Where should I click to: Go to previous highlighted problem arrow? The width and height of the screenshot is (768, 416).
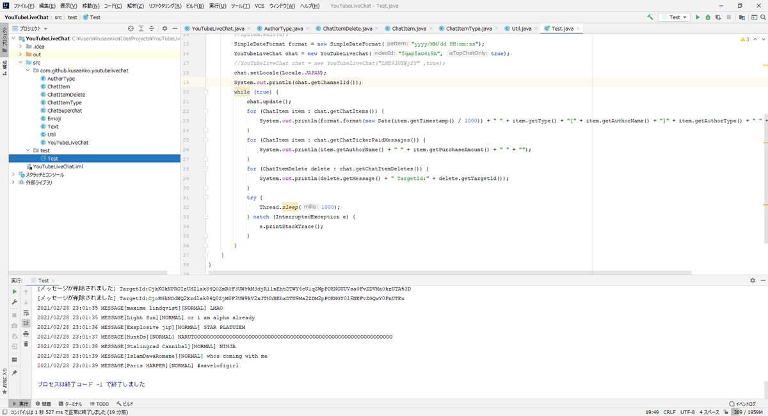click(754, 40)
